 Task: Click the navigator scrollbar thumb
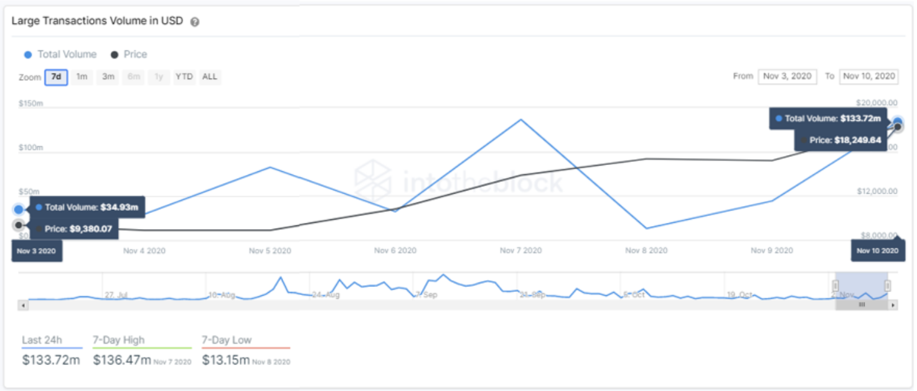[862, 305]
